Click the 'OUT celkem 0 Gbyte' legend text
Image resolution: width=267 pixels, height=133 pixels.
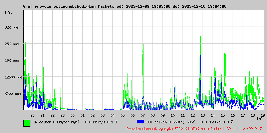165,122
